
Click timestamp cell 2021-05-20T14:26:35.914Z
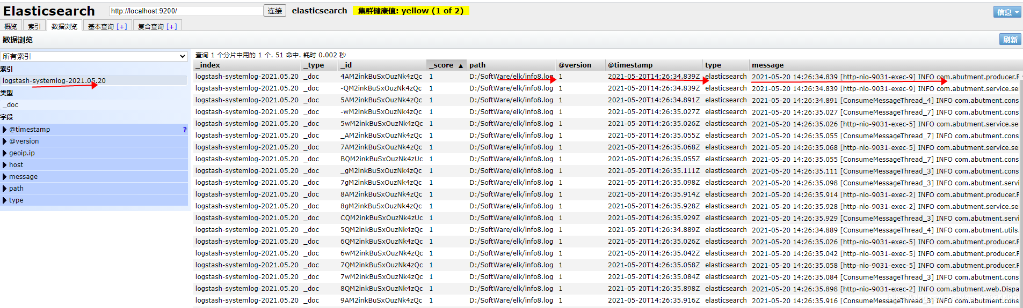click(x=654, y=194)
